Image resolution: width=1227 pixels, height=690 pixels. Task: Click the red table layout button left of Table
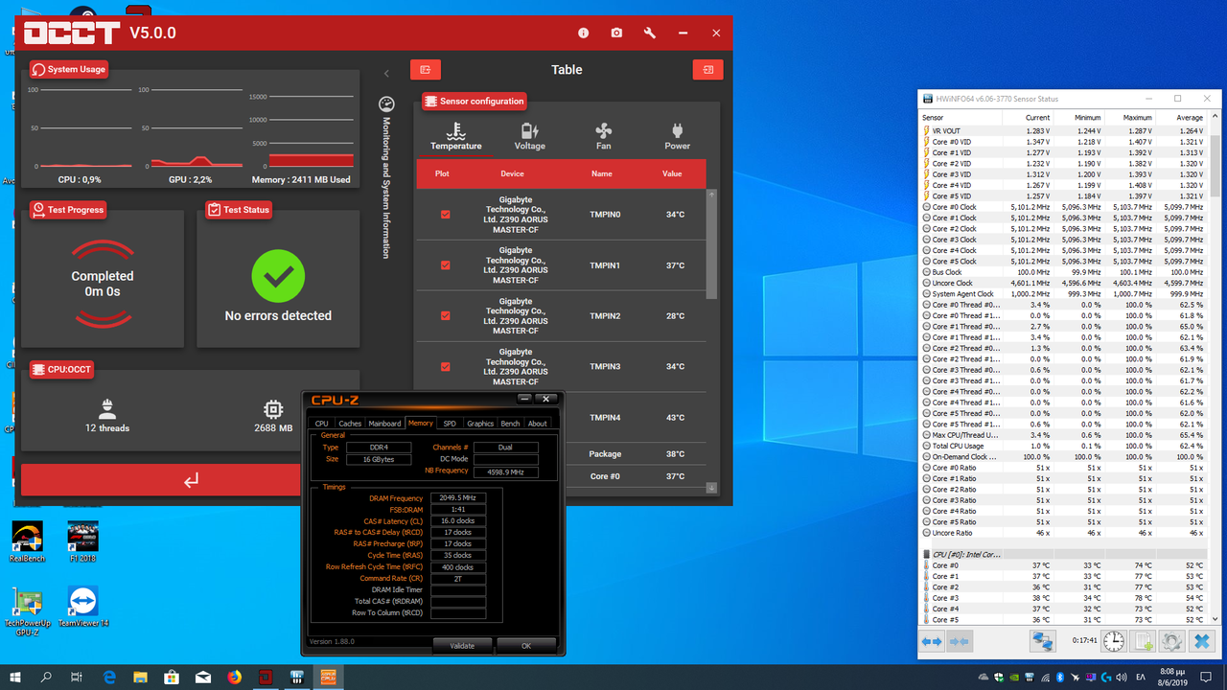[426, 70]
